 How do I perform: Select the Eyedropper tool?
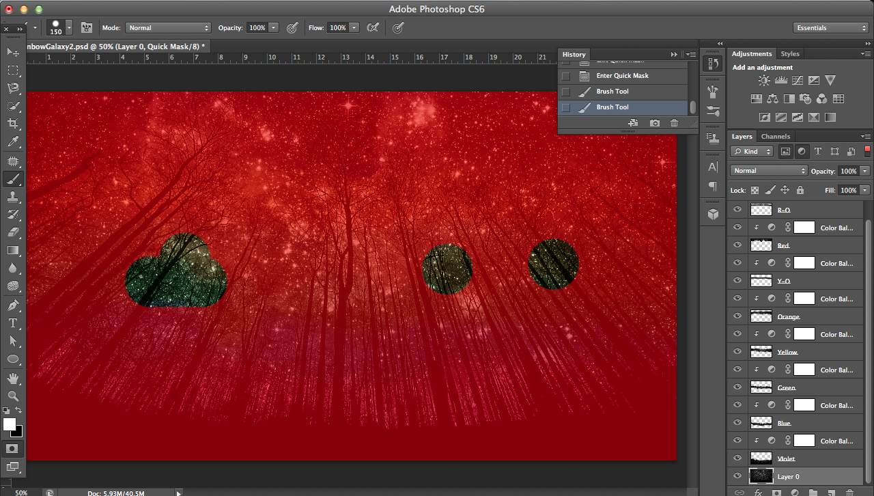point(13,142)
